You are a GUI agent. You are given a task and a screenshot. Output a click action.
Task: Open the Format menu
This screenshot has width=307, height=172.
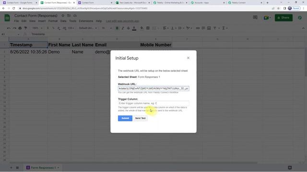click(x=53, y=21)
